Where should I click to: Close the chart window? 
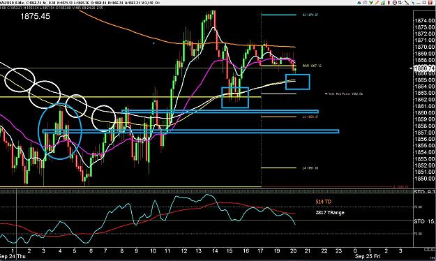pyautogui.click(x=430, y=3)
